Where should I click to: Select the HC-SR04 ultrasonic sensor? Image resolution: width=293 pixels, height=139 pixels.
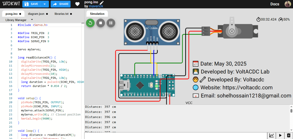152,32
